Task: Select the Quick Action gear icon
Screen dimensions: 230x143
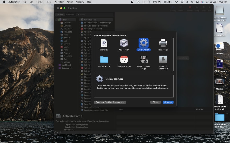Action: point(143,43)
